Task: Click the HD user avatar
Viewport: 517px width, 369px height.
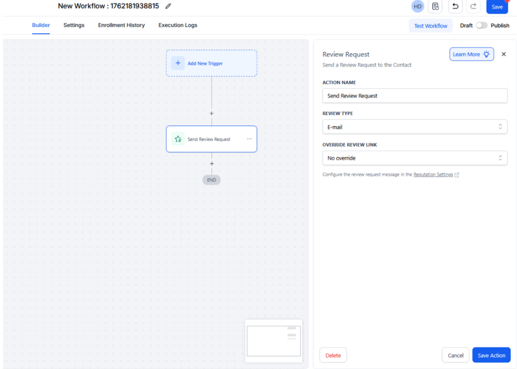Action: tap(417, 6)
